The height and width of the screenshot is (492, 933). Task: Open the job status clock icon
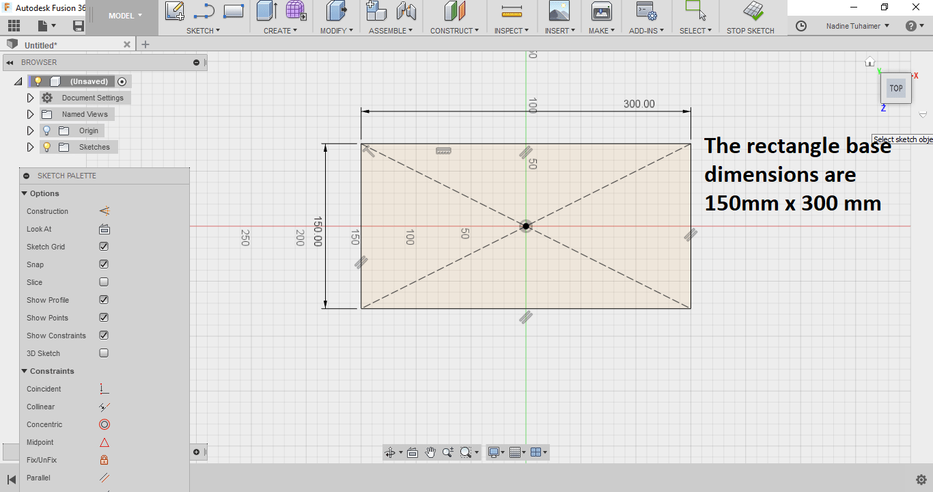(801, 26)
